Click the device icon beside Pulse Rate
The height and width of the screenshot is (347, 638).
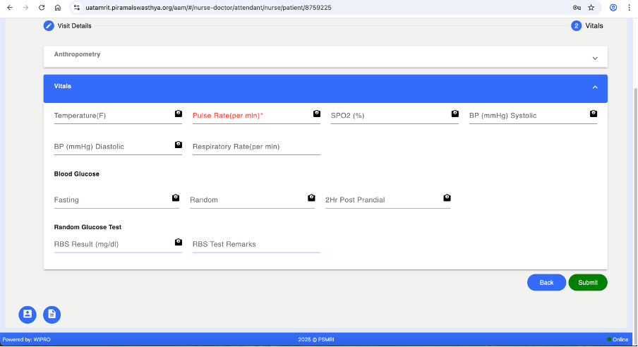(x=317, y=114)
